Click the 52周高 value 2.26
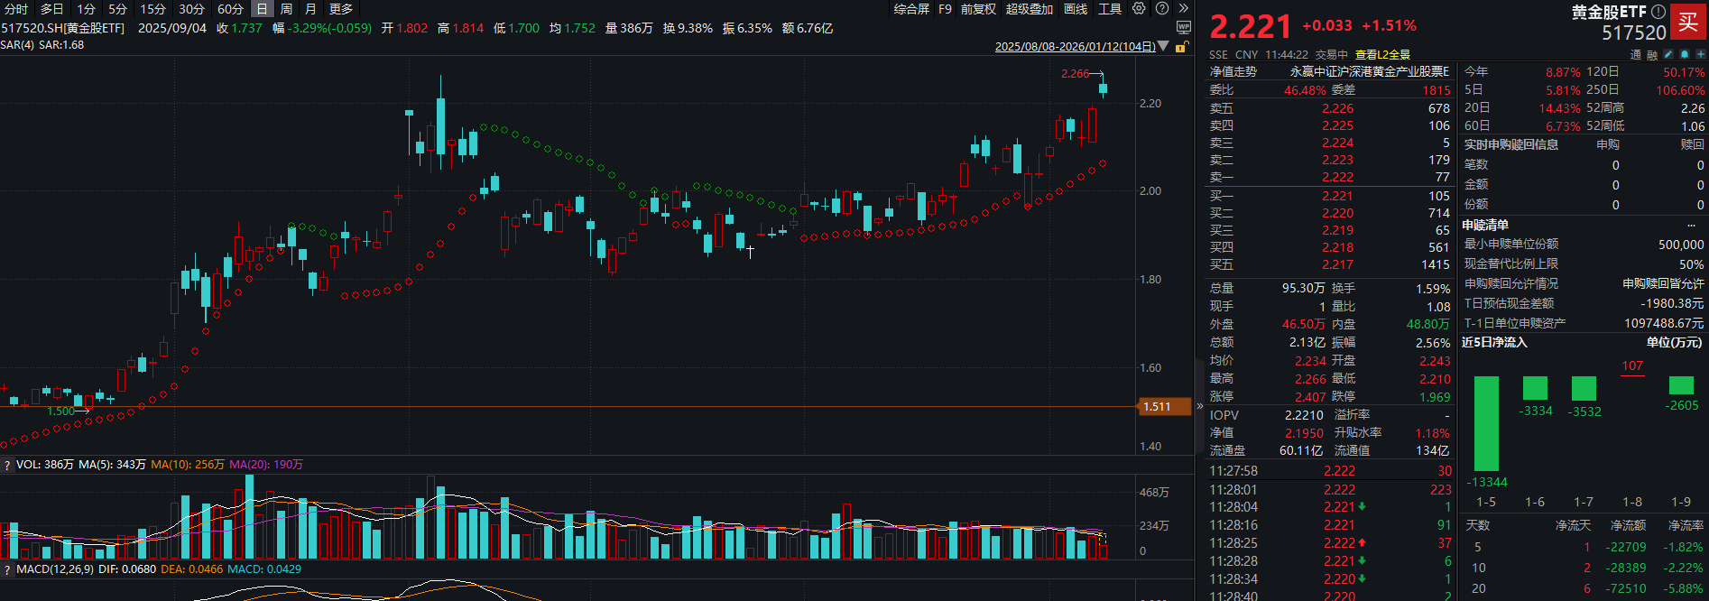Screen dimensions: 1709x601 pyautogui.click(x=1693, y=108)
